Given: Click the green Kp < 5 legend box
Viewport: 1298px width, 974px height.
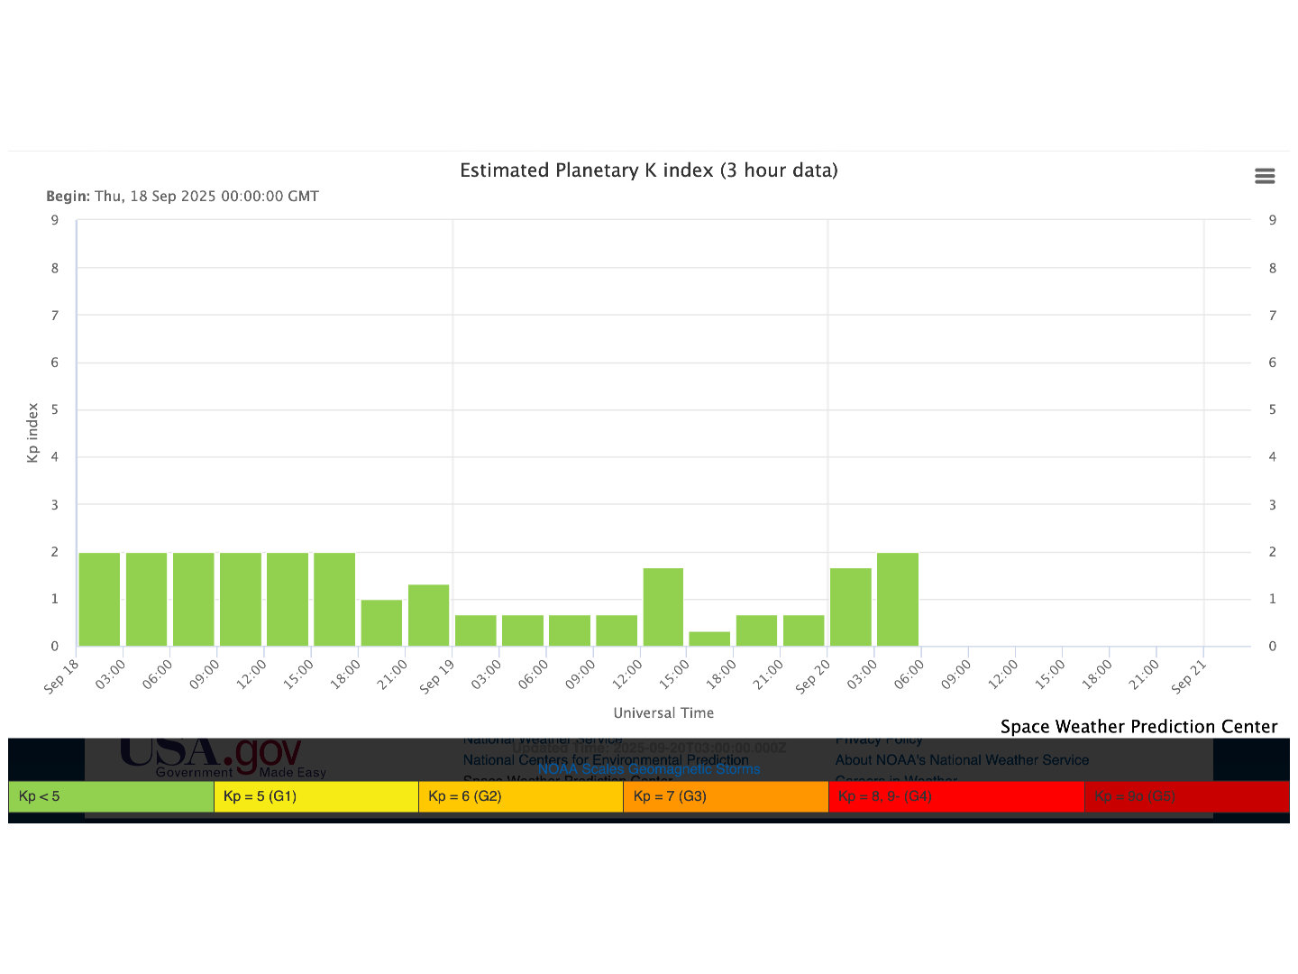Looking at the screenshot, I should [111, 796].
